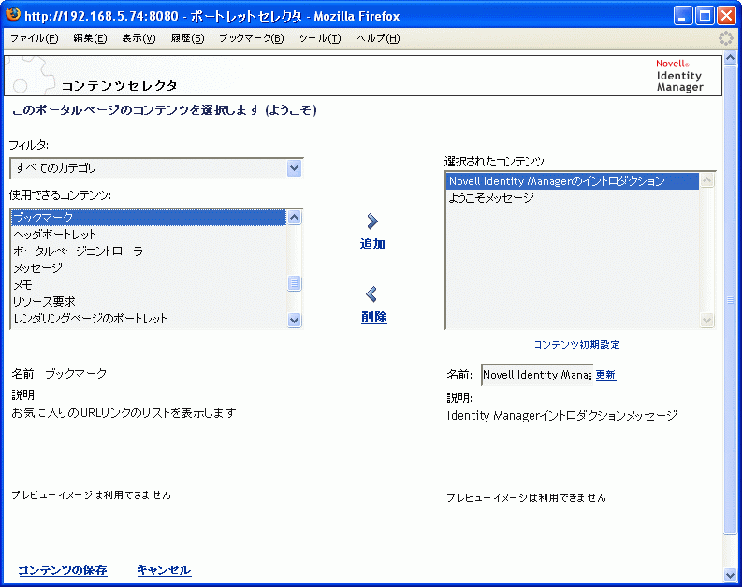Click page scrollbar up arrow
The width and height of the screenshot is (742, 587).
[730, 58]
